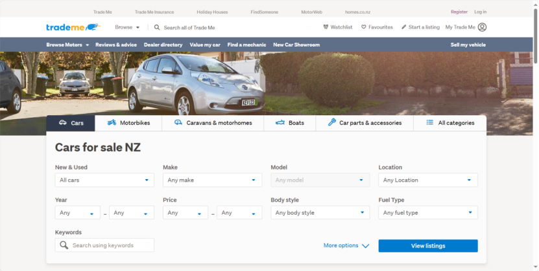Focus the keywords search field
The height and width of the screenshot is (271, 539).
point(112,245)
